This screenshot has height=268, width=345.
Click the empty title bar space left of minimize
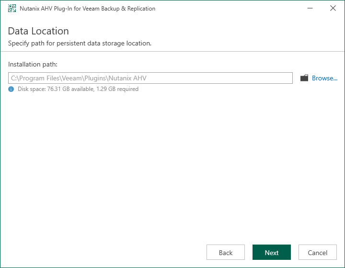pyautogui.click(x=230, y=9)
